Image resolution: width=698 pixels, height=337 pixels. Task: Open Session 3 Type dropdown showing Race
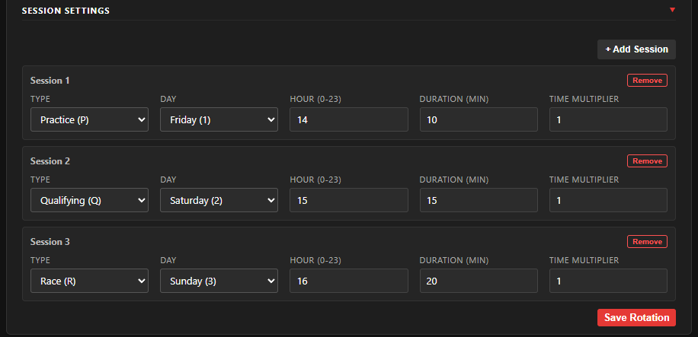coord(89,281)
